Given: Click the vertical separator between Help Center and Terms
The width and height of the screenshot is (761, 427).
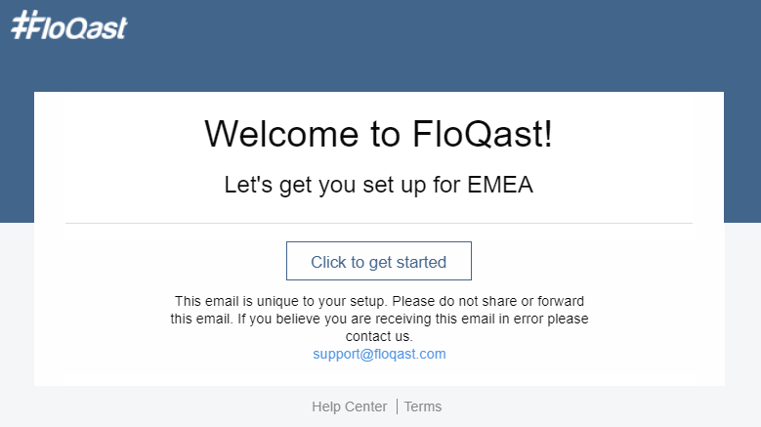Looking at the screenshot, I should coord(397,406).
